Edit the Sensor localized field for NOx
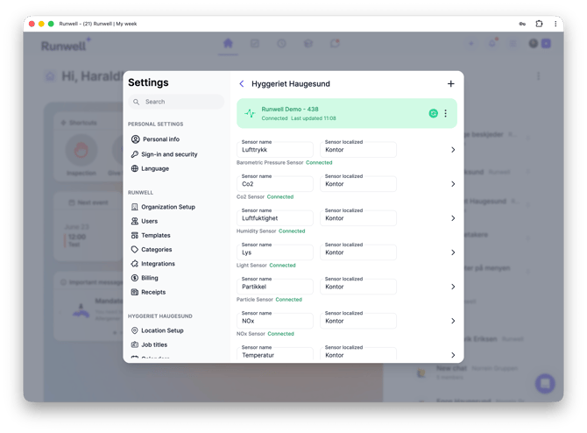Viewport: 587px width, 433px height. coord(358,321)
